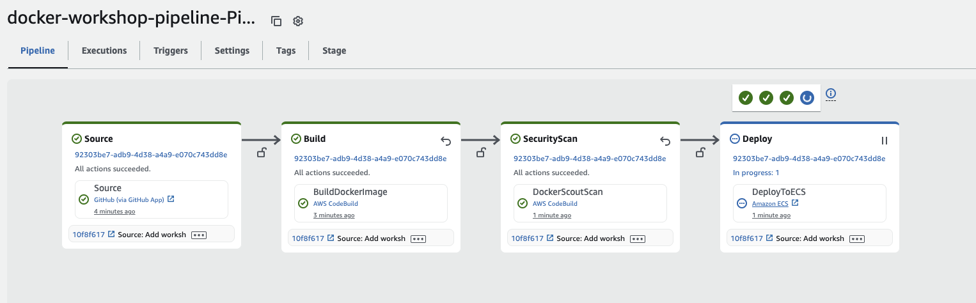Switch to the Executions tab

tap(104, 50)
